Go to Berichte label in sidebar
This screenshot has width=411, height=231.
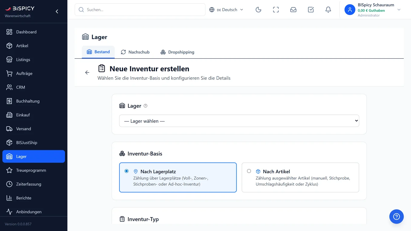[x=24, y=198]
